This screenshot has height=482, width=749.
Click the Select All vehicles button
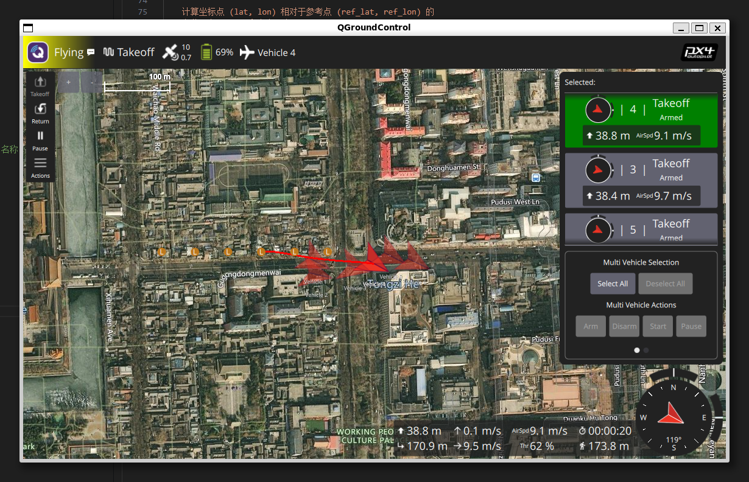pyautogui.click(x=613, y=284)
